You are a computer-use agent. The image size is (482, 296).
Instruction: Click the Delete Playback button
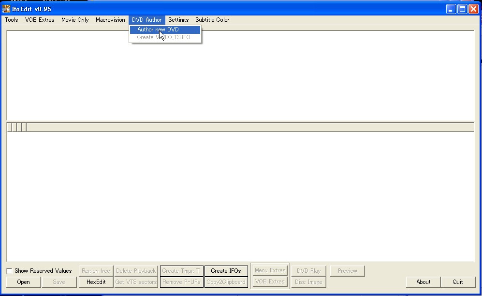click(136, 271)
